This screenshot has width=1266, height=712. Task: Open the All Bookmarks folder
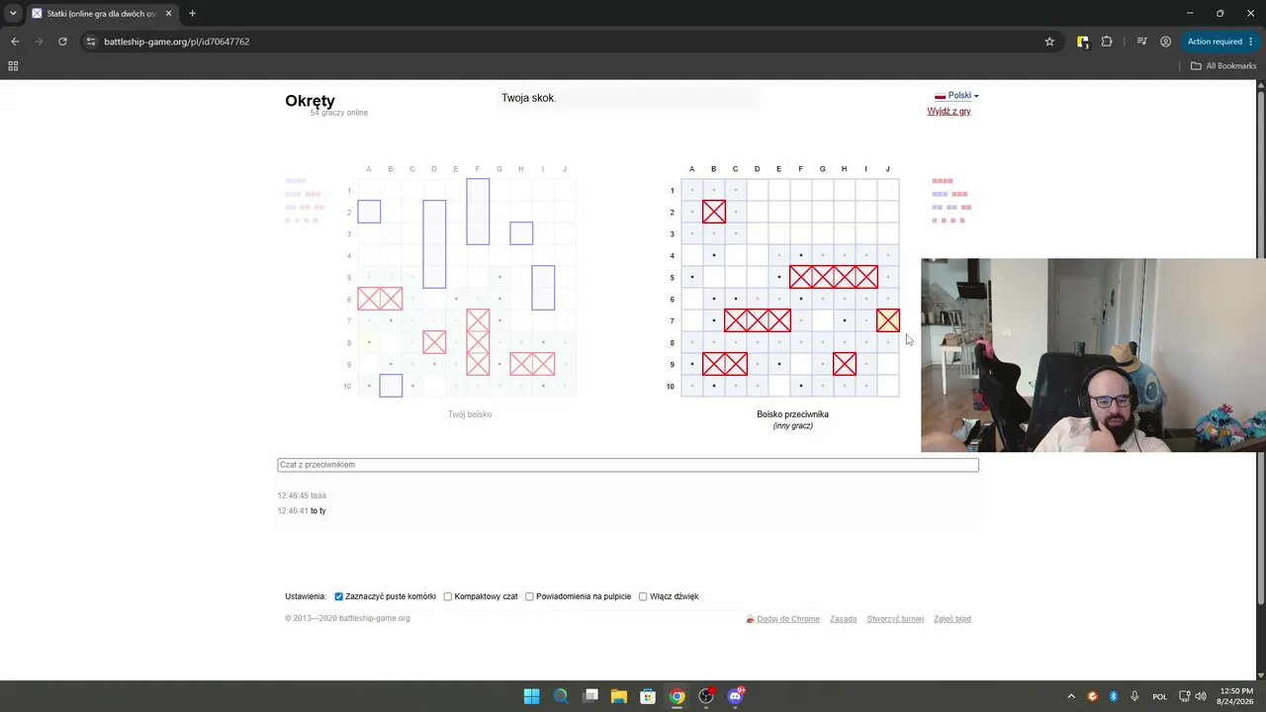(1223, 66)
